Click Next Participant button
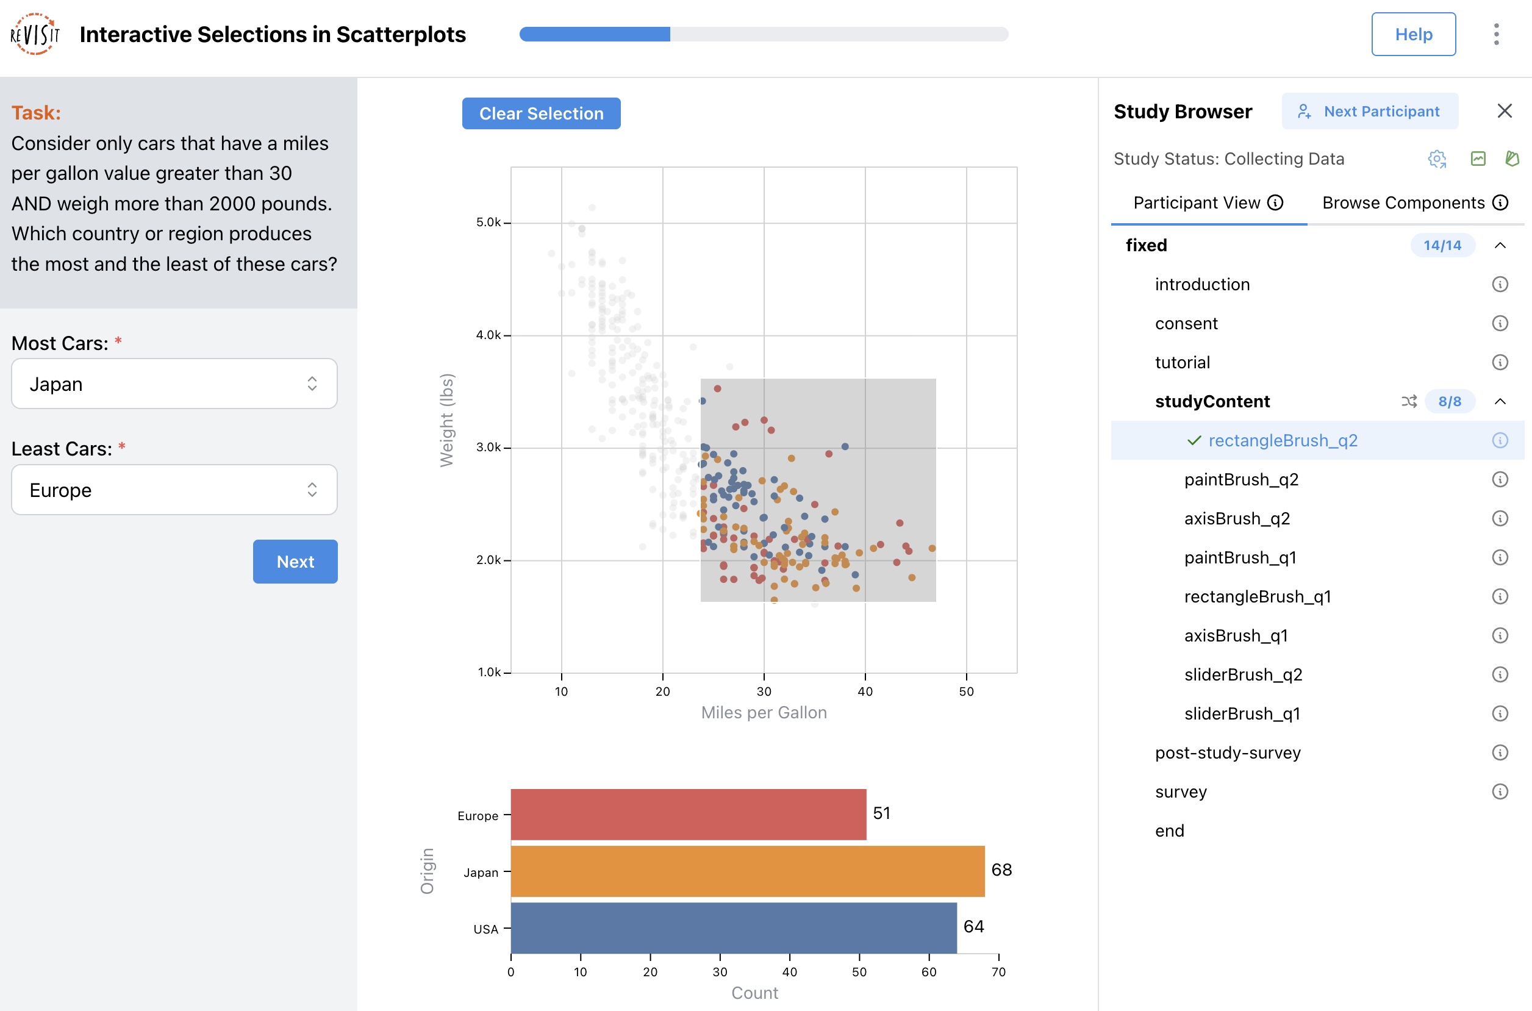1532x1011 pixels. tap(1370, 111)
